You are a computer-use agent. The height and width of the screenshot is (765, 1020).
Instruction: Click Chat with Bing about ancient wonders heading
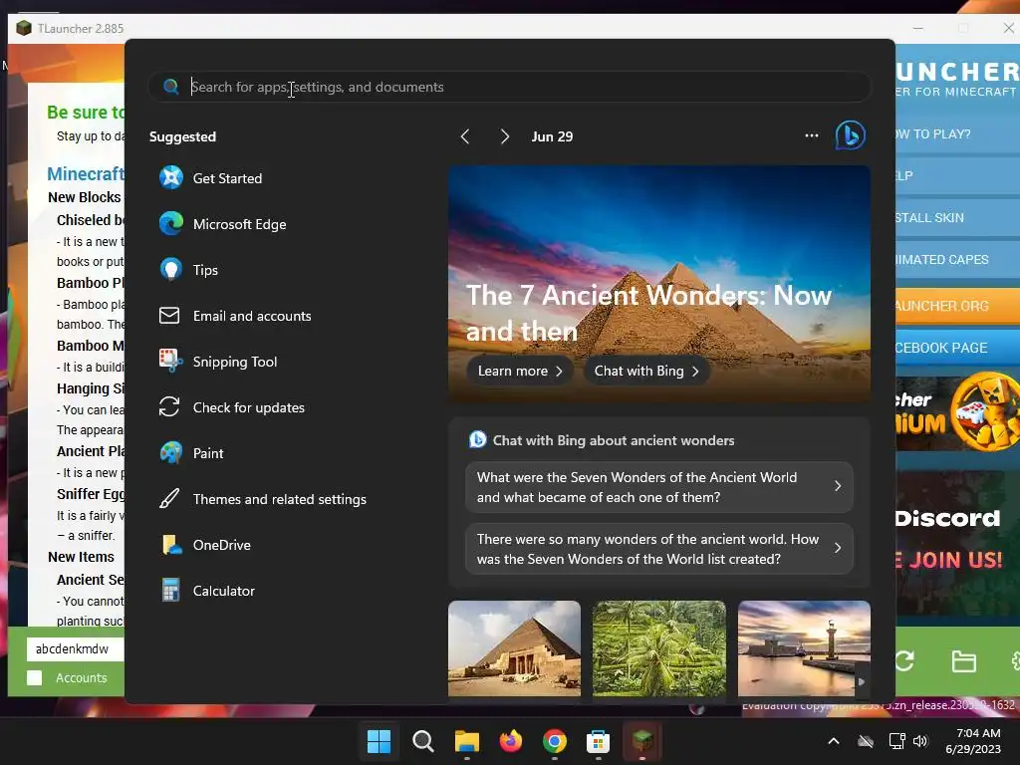(614, 440)
